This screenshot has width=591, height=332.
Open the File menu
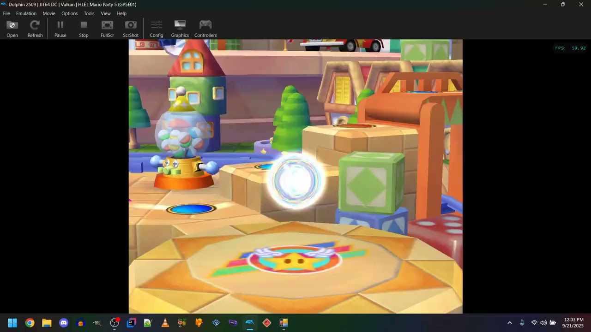(x=6, y=13)
